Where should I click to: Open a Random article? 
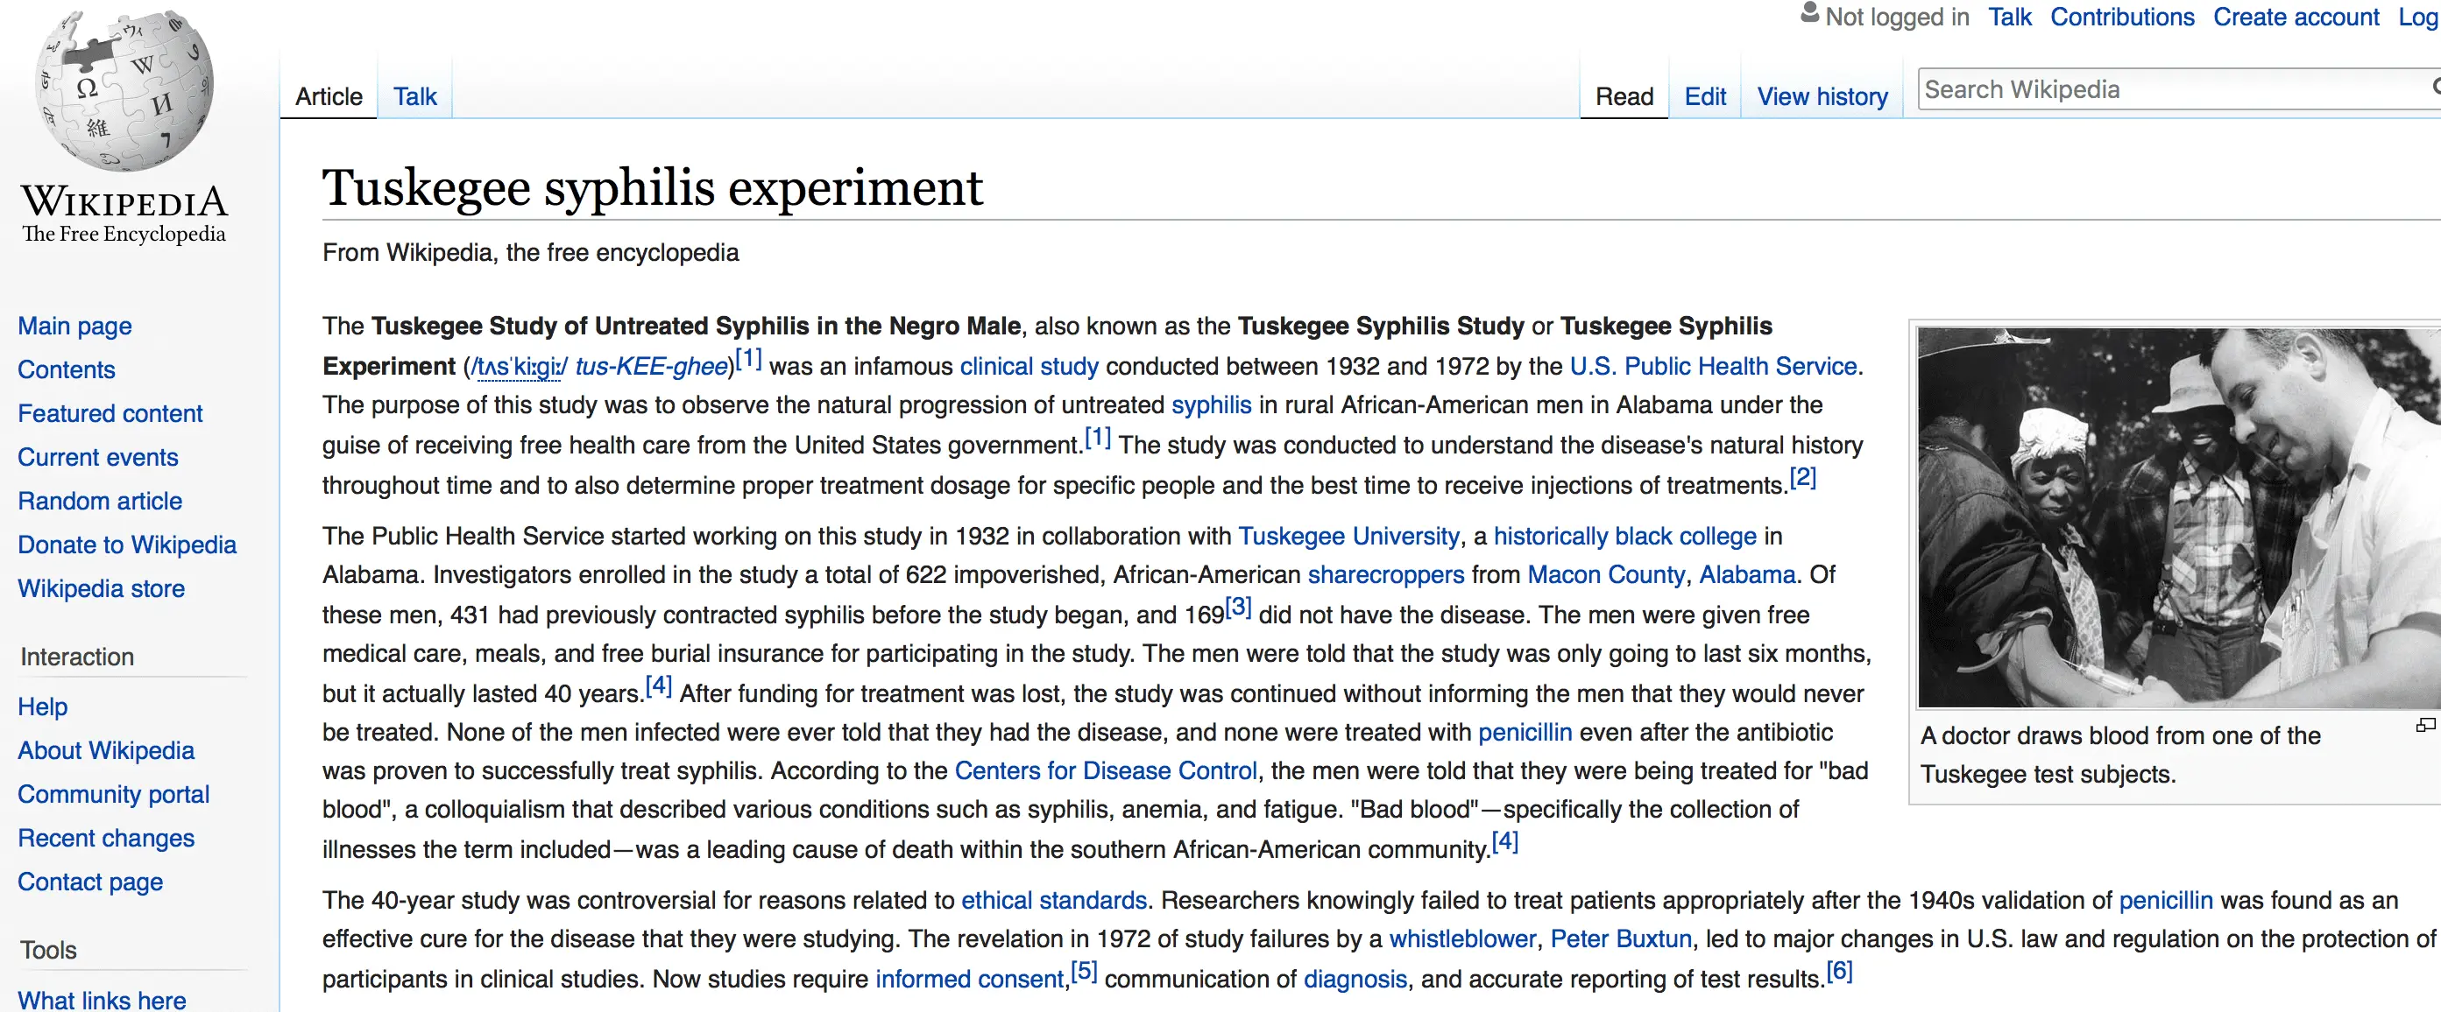[x=100, y=501]
